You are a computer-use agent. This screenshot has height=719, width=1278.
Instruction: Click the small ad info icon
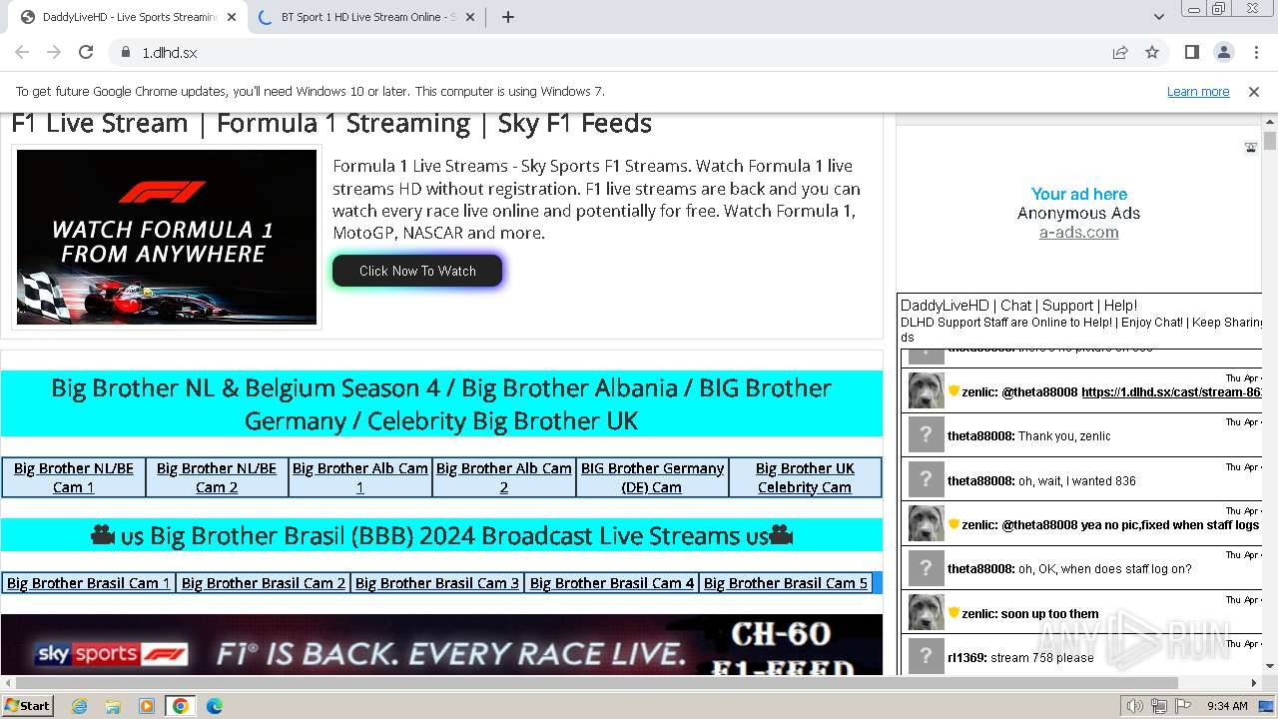(1250, 148)
